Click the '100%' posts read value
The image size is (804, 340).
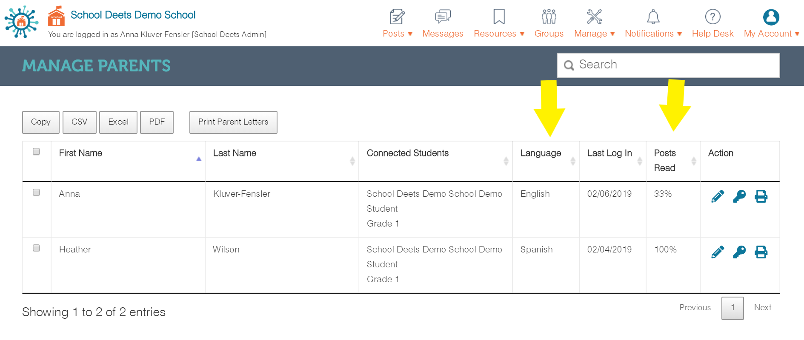click(665, 249)
